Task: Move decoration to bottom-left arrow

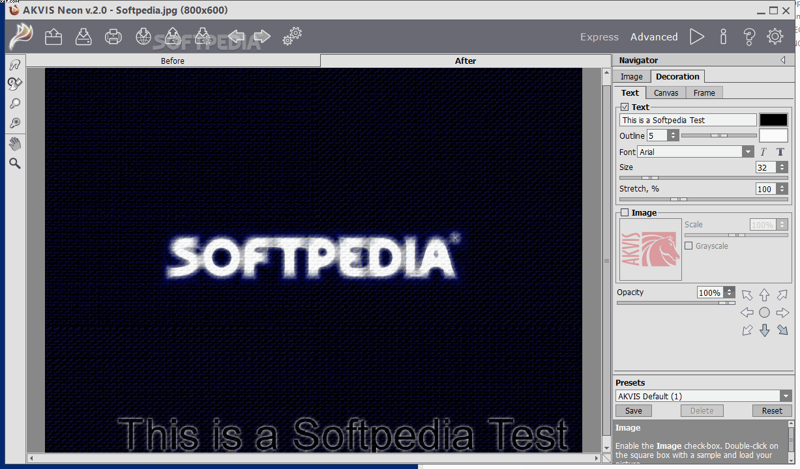Action: pos(747,330)
